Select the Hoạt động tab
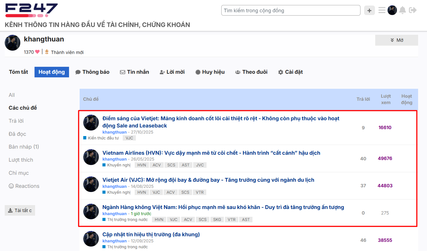 coord(52,72)
